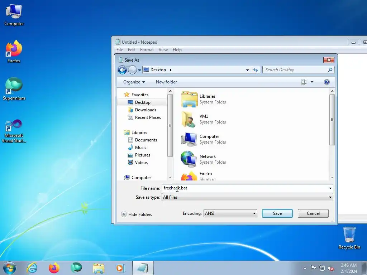This screenshot has height=275, width=367.
Task: Launch Internet Explorer from taskbar
Action: pos(32,268)
